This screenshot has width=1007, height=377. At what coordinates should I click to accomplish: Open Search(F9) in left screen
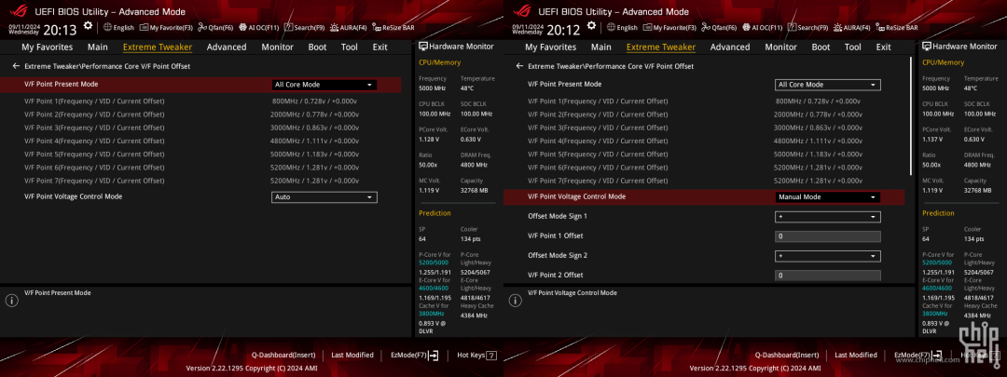(x=304, y=28)
